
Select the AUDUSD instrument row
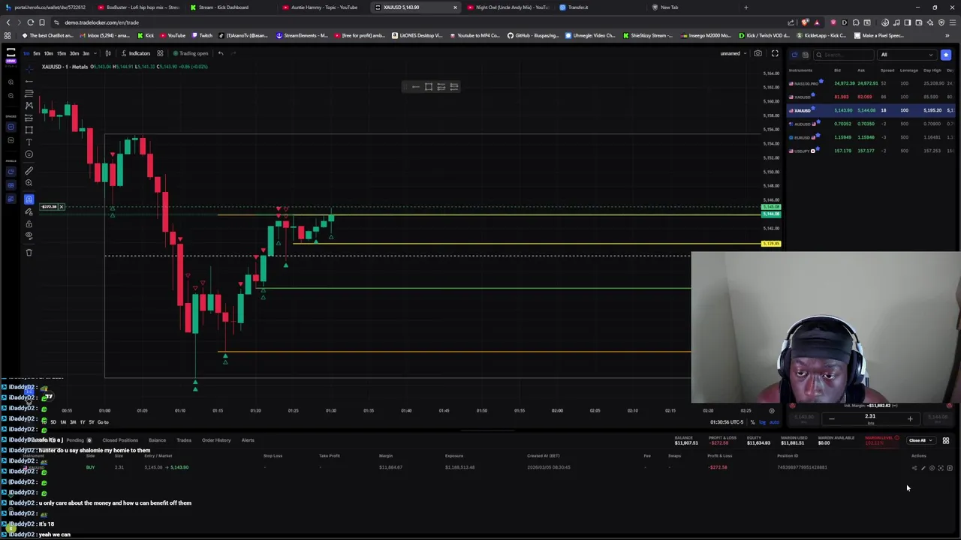click(x=871, y=124)
